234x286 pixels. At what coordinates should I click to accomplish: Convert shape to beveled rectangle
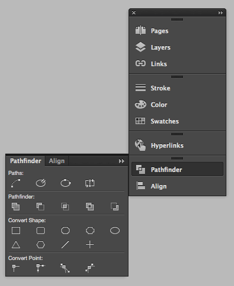click(65, 230)
